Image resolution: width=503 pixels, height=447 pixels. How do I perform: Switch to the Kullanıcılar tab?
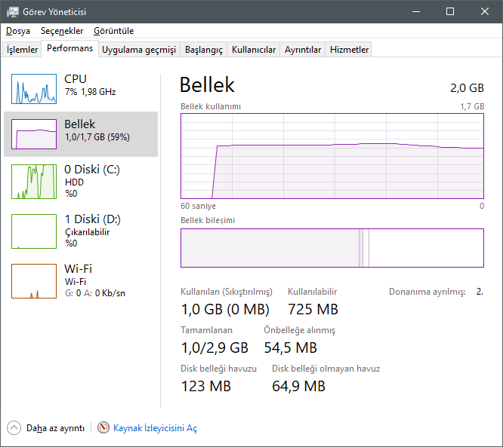pos(254,50)
